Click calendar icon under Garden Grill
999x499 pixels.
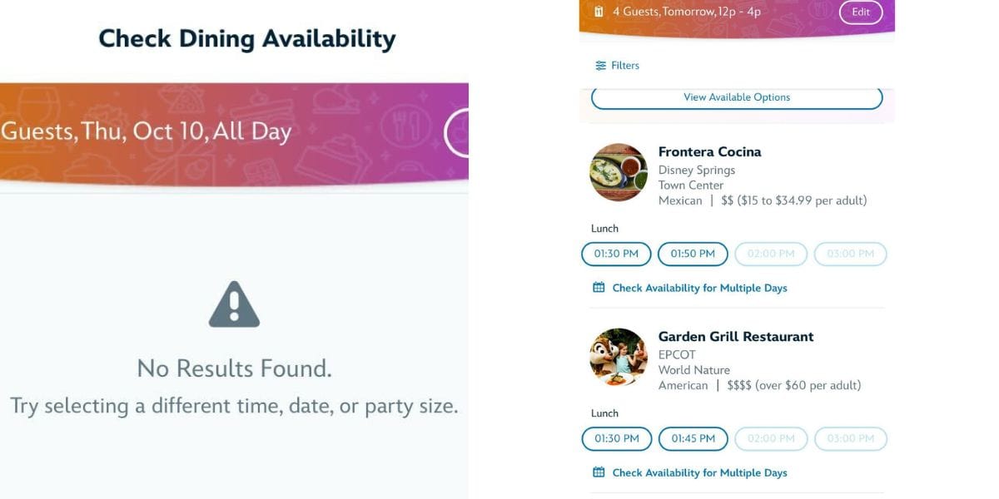click(599, 472)
